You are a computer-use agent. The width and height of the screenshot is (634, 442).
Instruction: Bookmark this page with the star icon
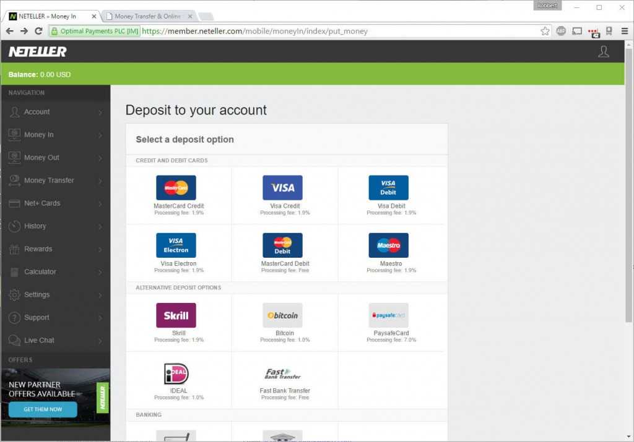(545, 31)
